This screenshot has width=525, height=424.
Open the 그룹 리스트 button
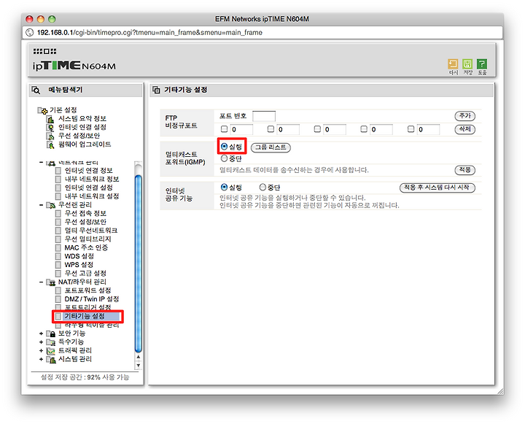tap(271, 147)
